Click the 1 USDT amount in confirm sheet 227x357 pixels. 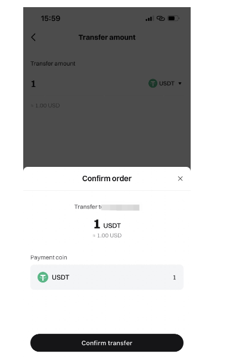coord(107,225)
